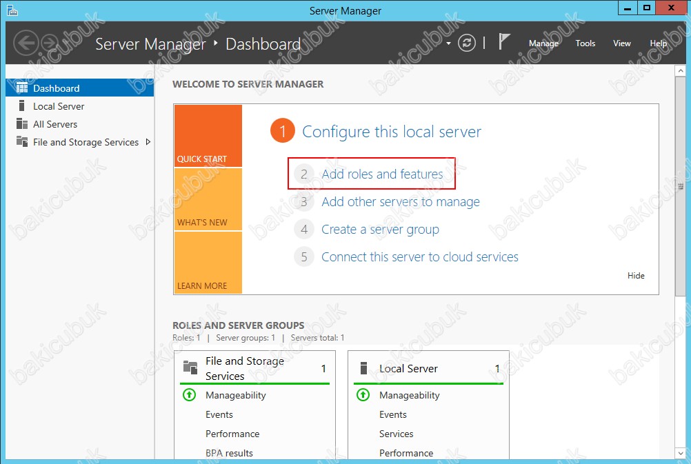
Task: Maximize the Server Manager window
Action: click(646, 8)
